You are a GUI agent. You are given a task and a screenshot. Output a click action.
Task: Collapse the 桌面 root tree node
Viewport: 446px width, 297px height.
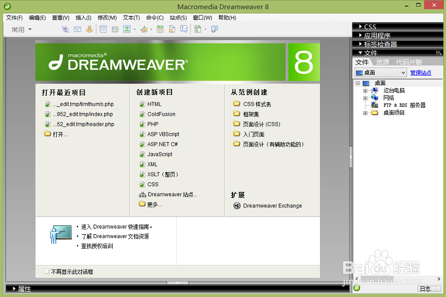point(358,83)
